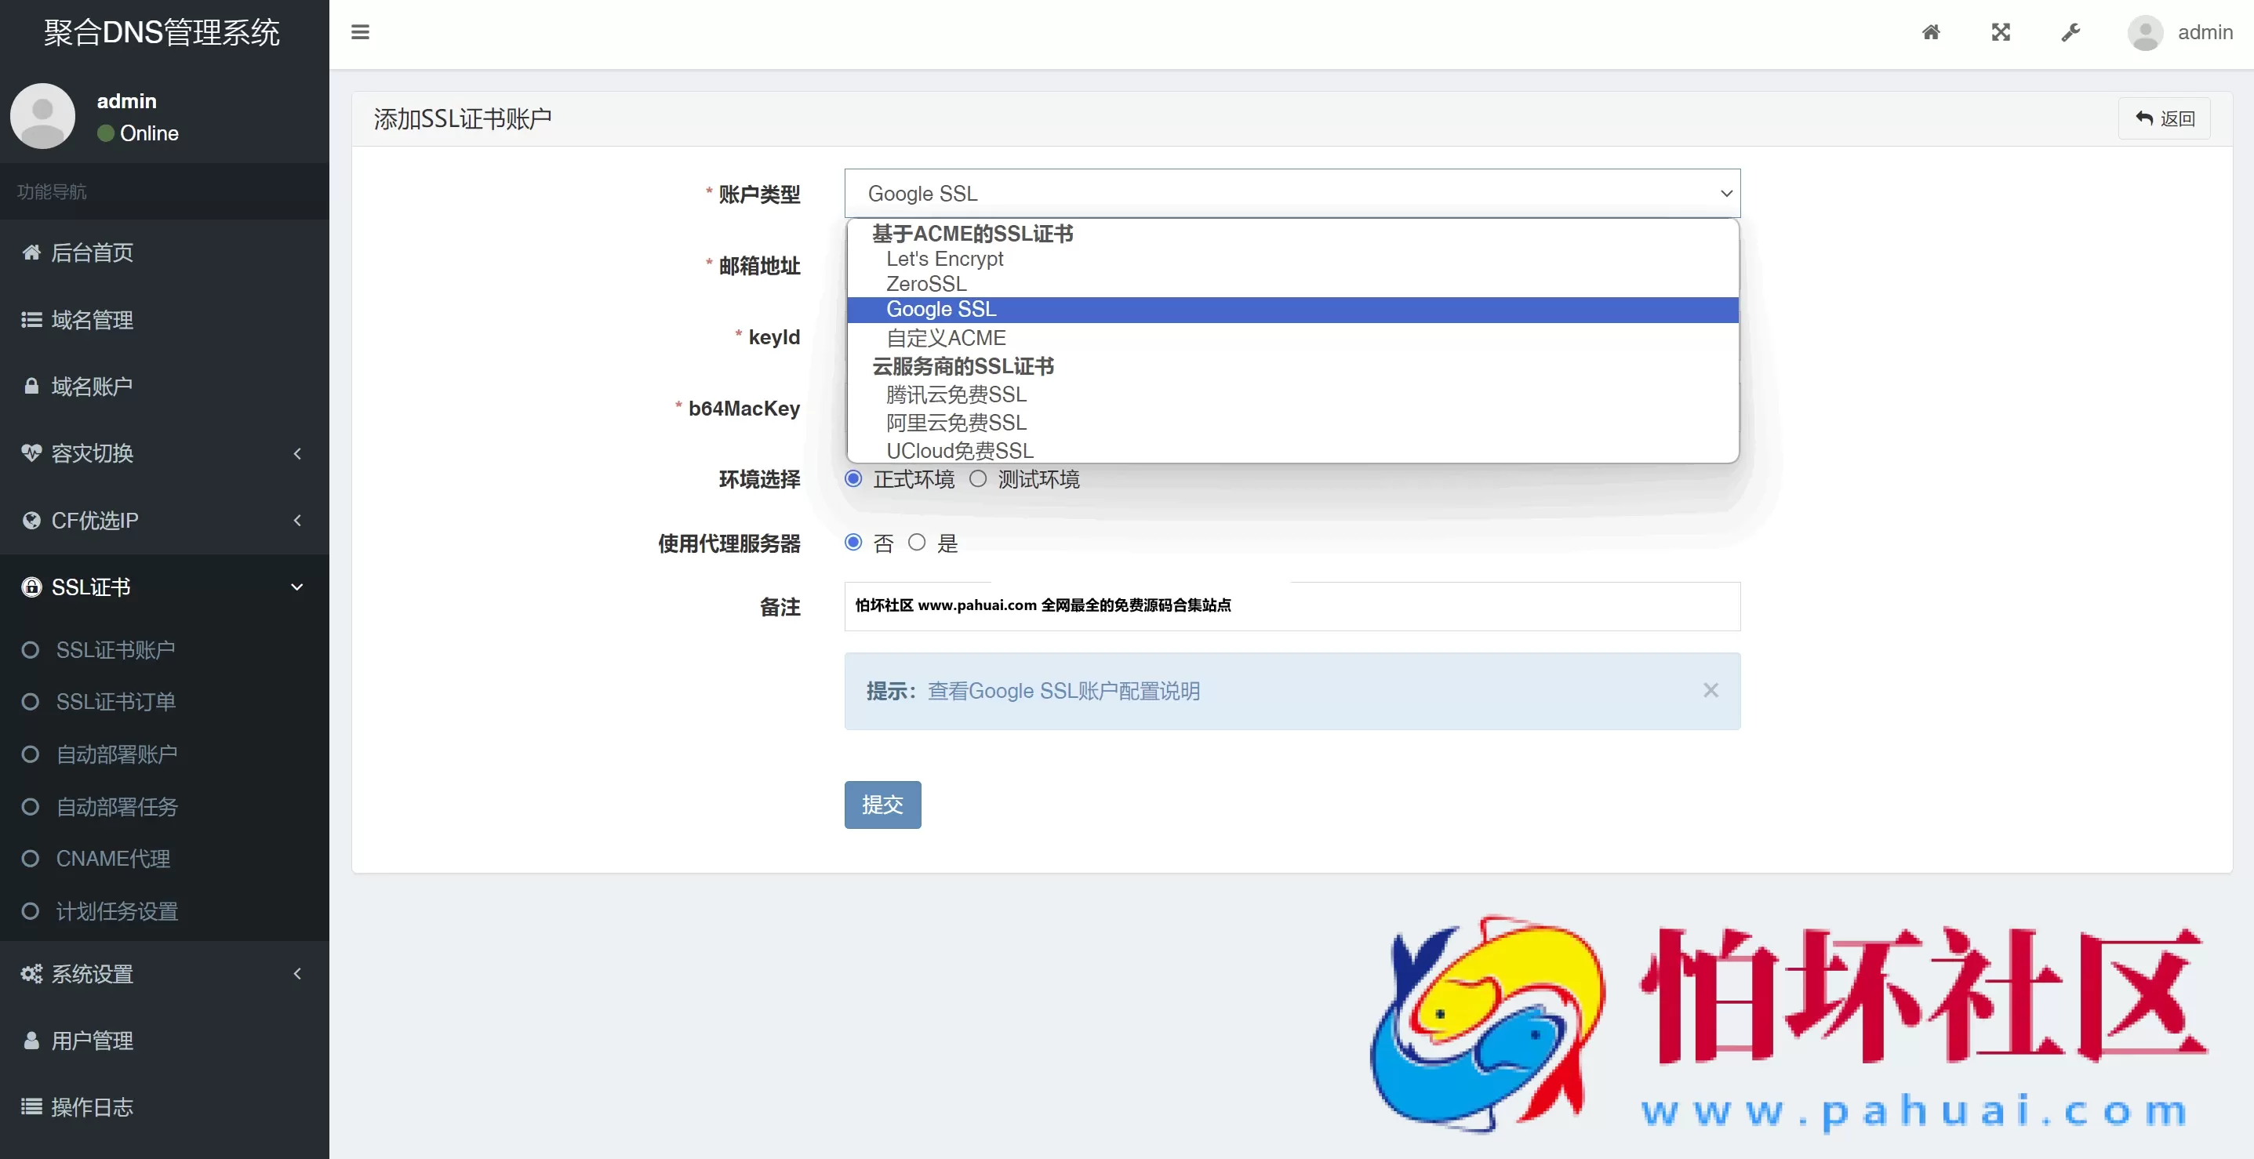Select the 域名管理 sidebar icon
Viewport: 2254px width, 1159px height.
(x=31, y=319)
